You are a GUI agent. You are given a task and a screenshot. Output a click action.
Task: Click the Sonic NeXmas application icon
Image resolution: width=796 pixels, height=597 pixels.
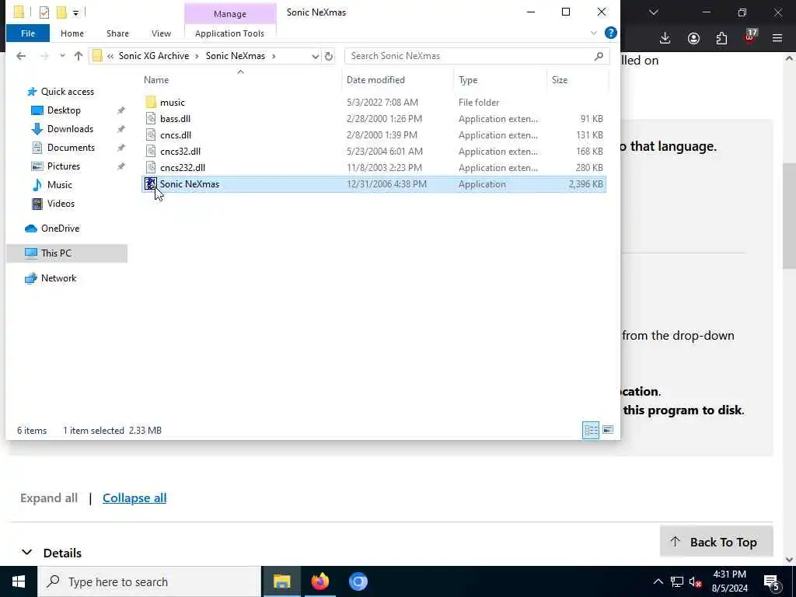pyautogui.click(x=151, y=183)
